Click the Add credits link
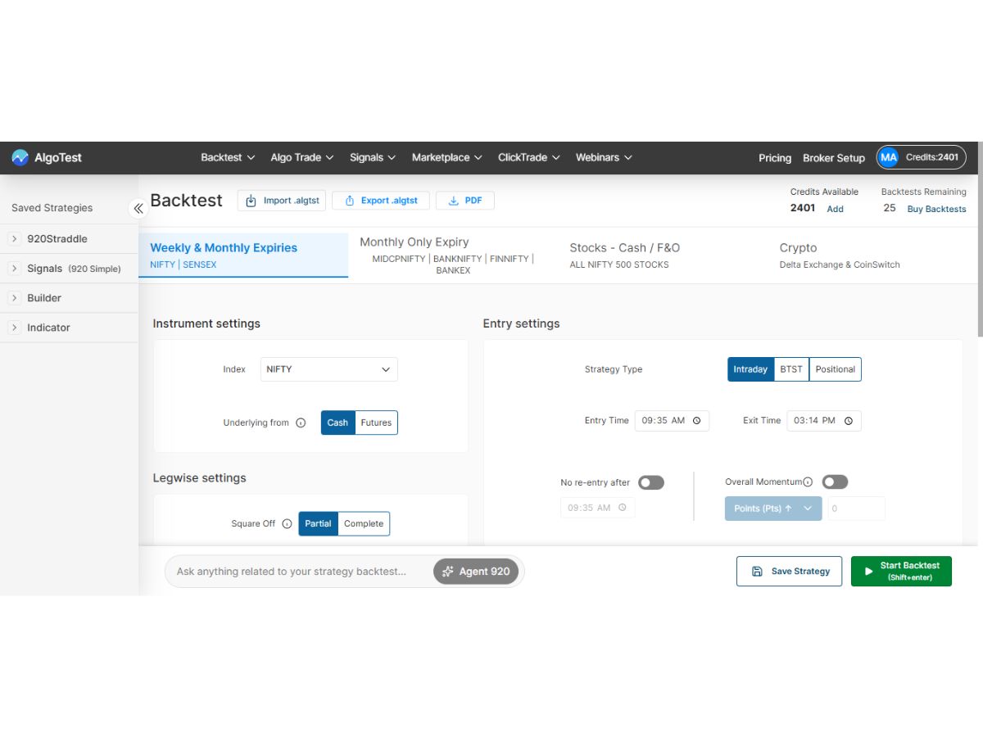 [835, 209]
